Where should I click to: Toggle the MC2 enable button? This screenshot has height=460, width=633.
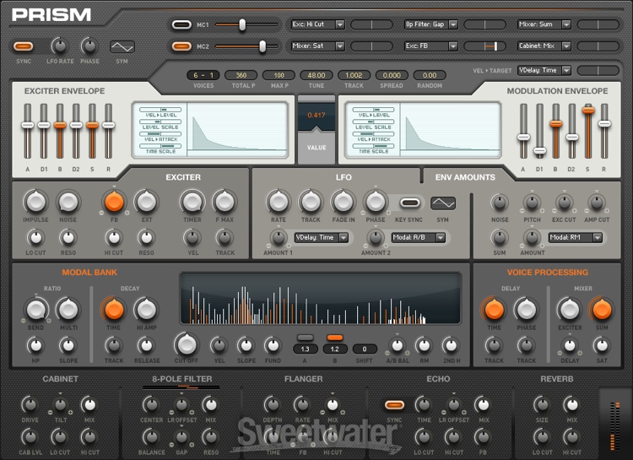pos(181,46)
